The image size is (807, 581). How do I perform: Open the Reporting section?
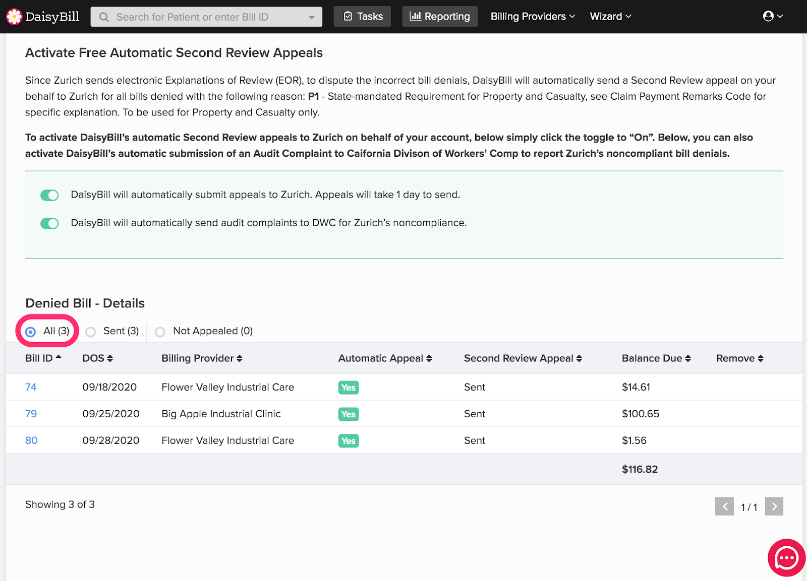pyautogui.click(x=440, y=17)
